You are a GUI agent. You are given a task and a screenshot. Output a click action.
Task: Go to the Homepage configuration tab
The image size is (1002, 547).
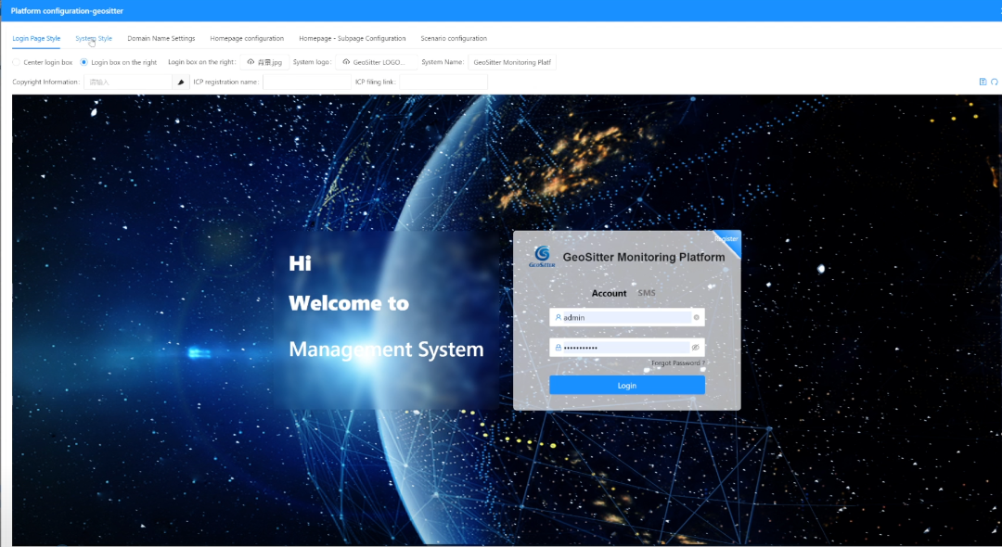pyautogui.click(x=247, y=38)
